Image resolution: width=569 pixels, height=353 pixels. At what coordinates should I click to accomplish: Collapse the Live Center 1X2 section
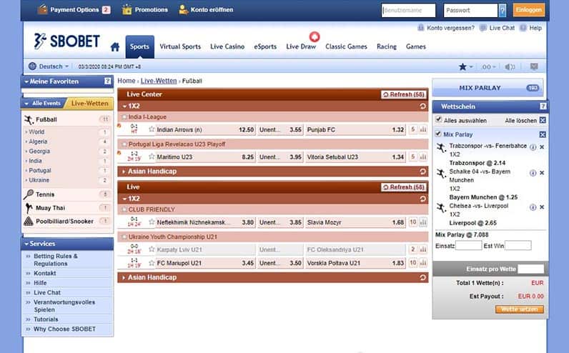[x=124, y=106]
